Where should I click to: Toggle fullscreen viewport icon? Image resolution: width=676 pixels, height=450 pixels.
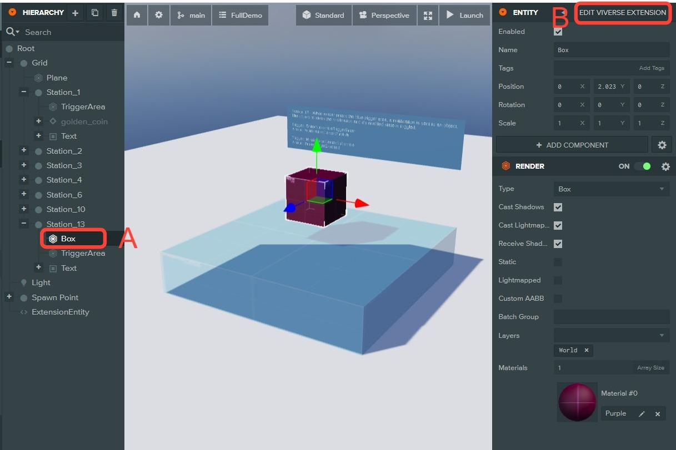coord(428,16)
